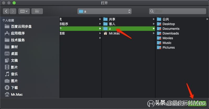Select the 桌面 sidebar item

pos(14,54)
